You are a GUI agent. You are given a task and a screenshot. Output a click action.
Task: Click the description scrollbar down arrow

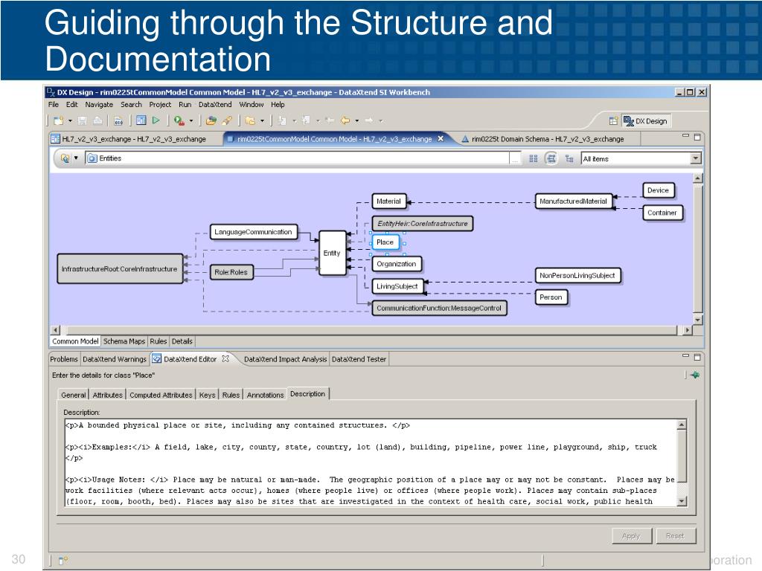(x=682, y=501)
